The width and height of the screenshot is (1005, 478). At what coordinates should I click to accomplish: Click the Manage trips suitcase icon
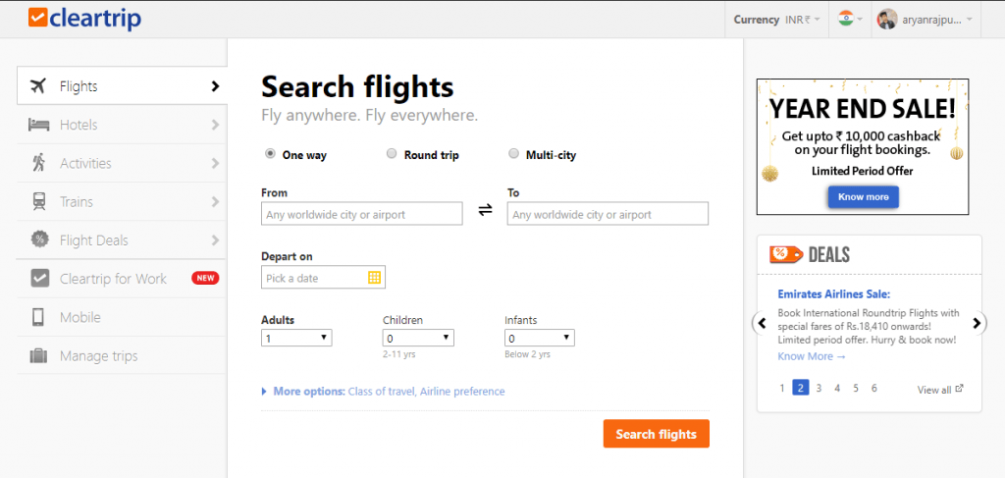[39, 355]
